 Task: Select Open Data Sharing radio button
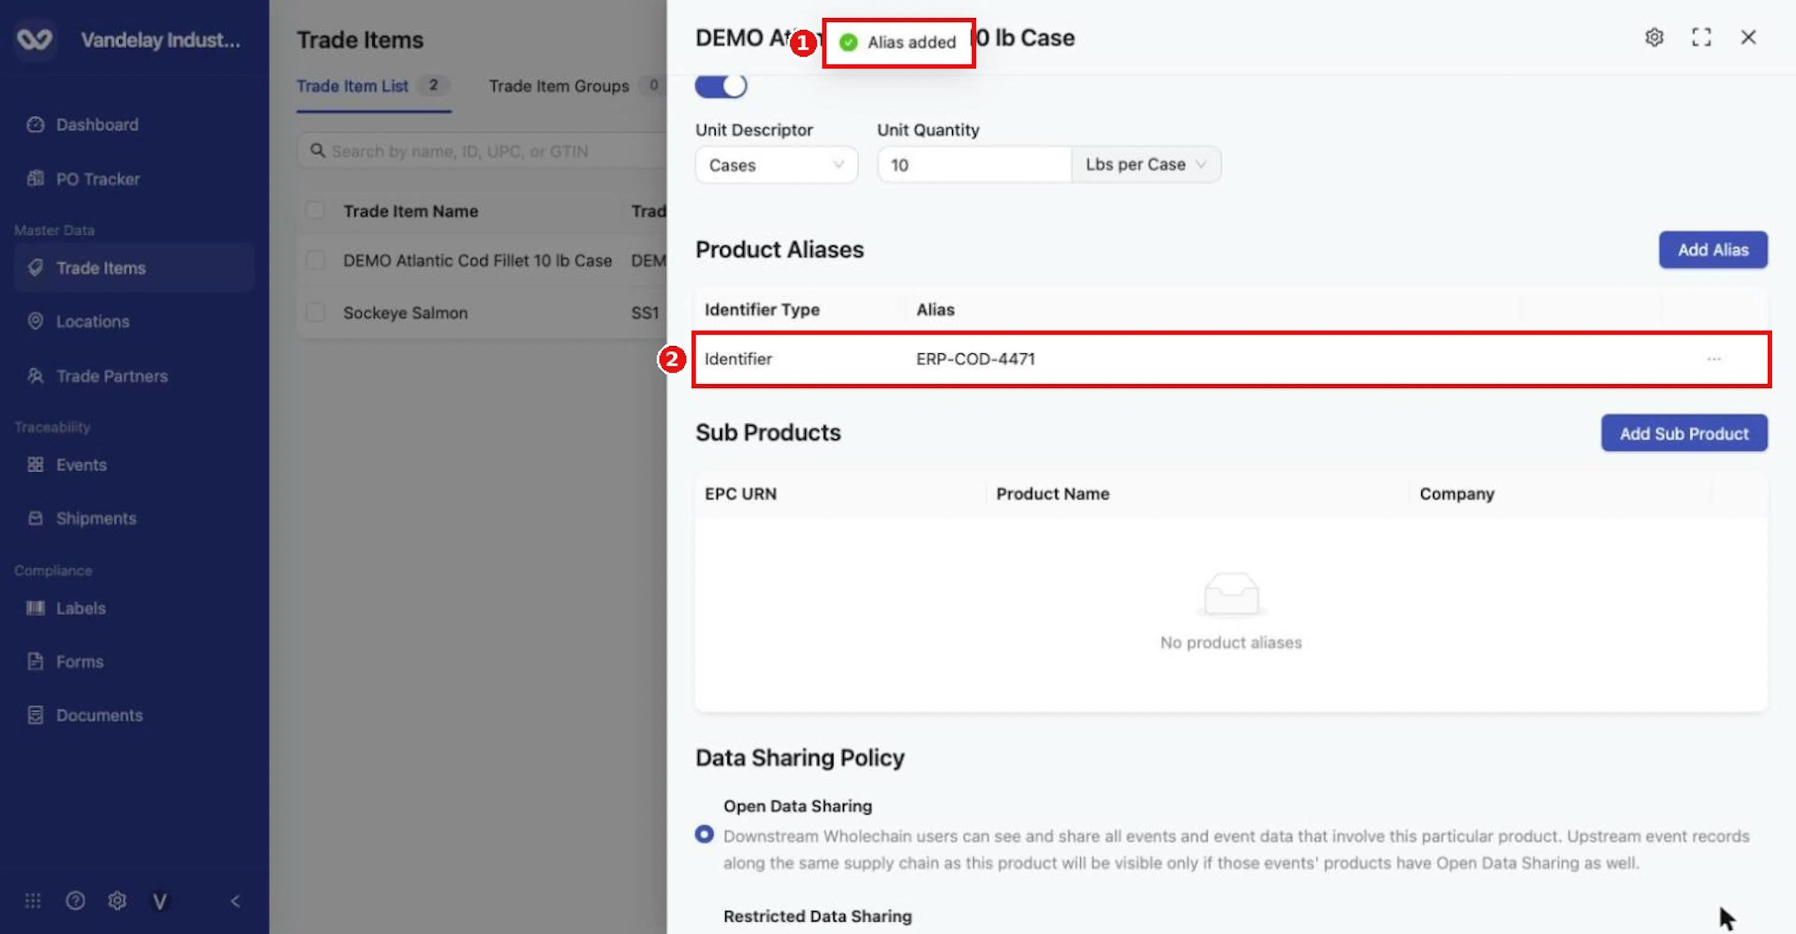tap(704, 834)
